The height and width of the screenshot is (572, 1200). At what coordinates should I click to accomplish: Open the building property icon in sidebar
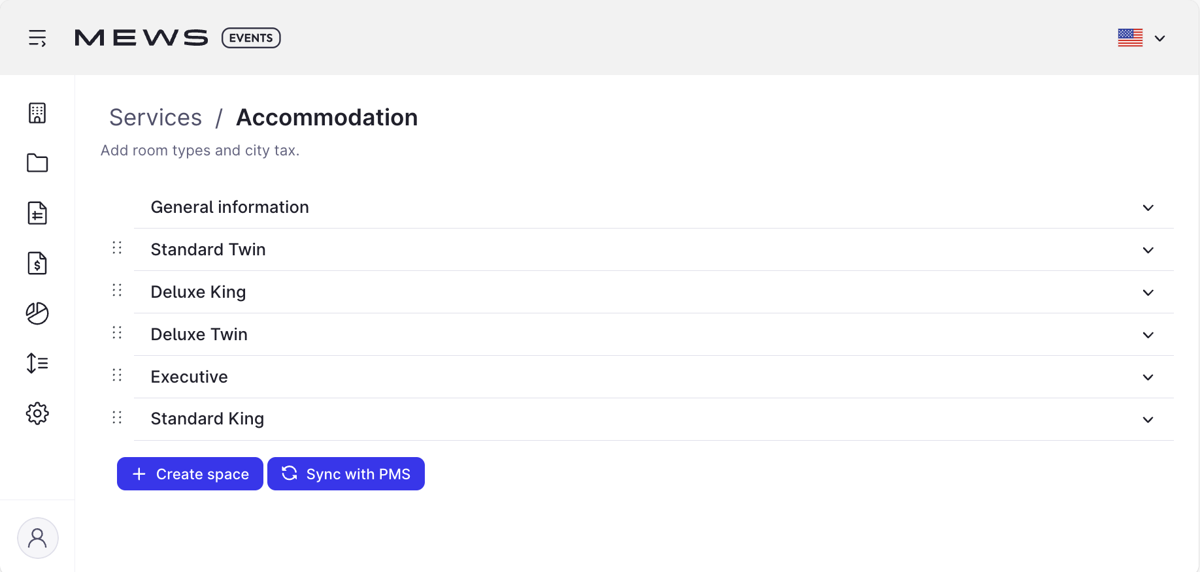pyautogui.click(x=37, y=113)
